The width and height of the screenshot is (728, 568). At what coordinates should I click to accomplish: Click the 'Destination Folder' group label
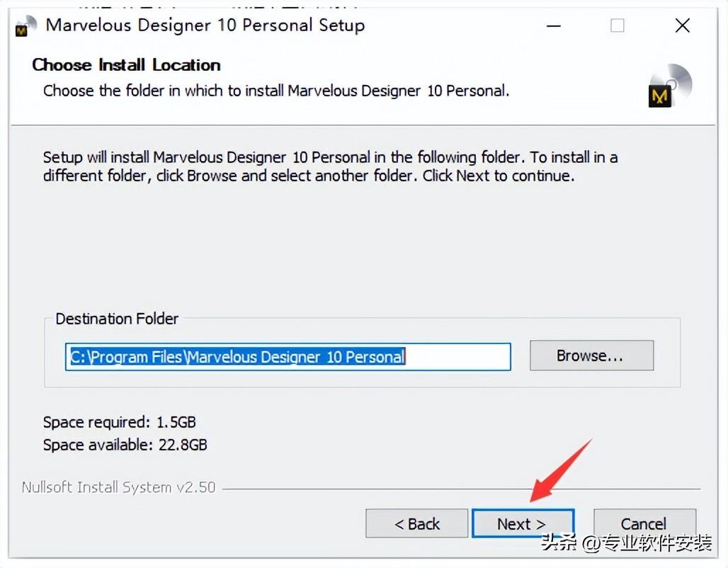point(117,319)
